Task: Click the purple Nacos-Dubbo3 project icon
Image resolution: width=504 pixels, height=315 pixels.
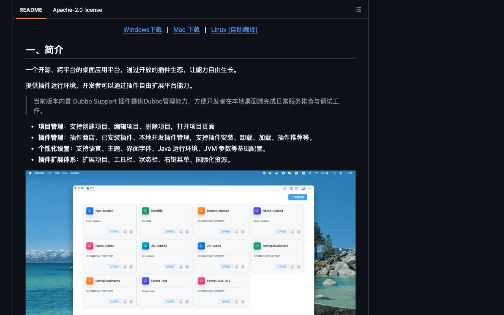Action: click(x=257, y=211)
